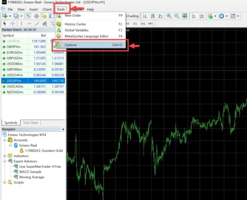Select the Crosshair tool
The width and height of the screenshot is (247, 200).
pyautogui.click(x=13, y=24)
